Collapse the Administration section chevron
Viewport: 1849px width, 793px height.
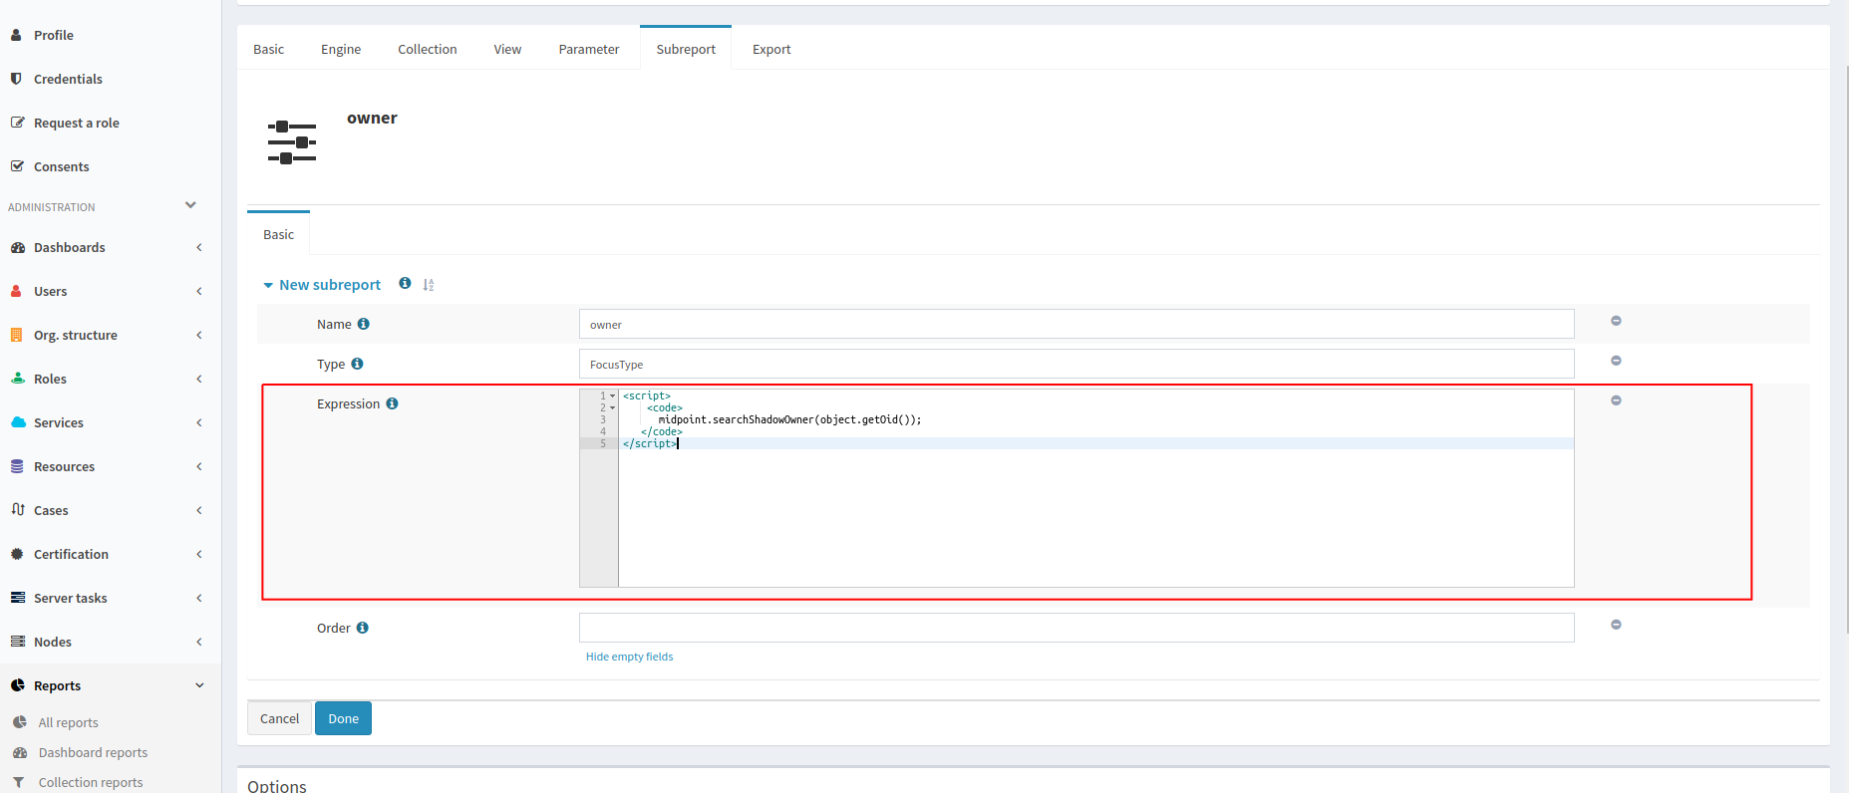tap(190, 205)
